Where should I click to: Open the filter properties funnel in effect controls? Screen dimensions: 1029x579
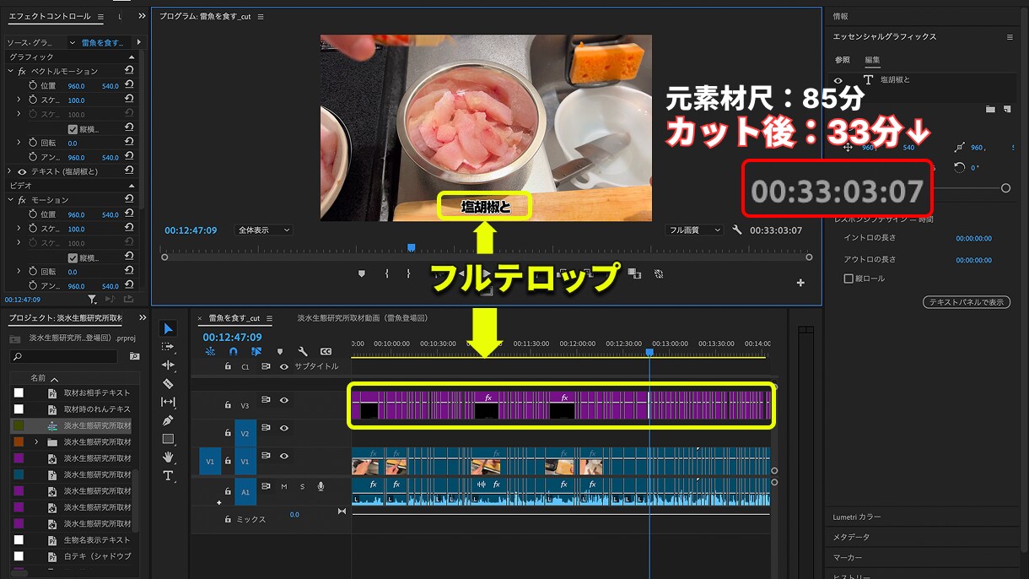tap(92, 299)
